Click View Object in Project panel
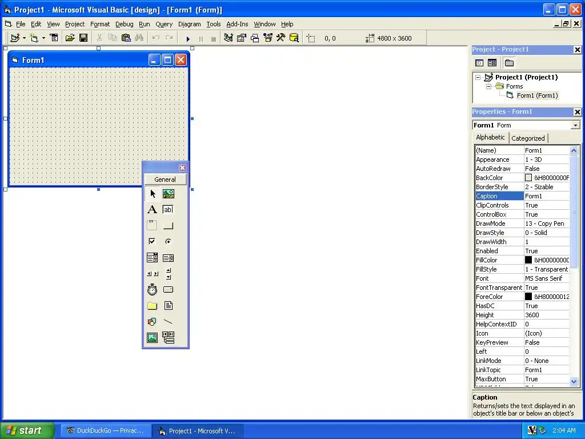 click(x=492, y=63)
